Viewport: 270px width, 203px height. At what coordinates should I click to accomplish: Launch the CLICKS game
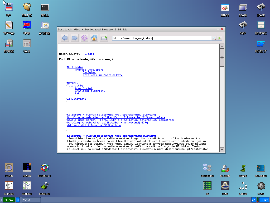coord(225,170)
